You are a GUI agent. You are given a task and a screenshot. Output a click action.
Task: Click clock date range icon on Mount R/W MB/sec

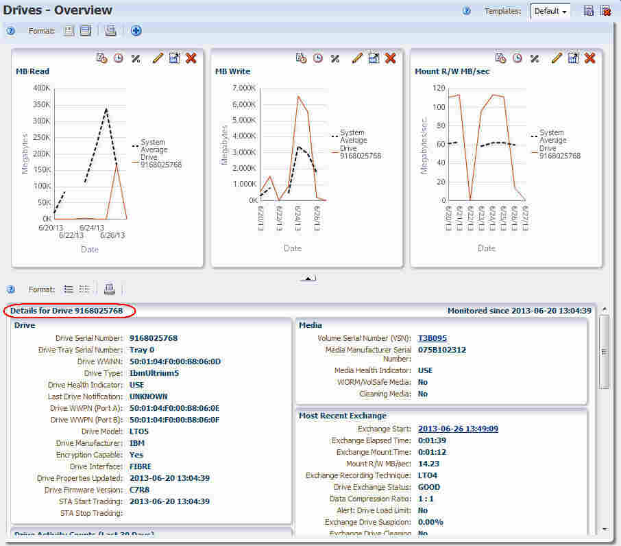517,58
